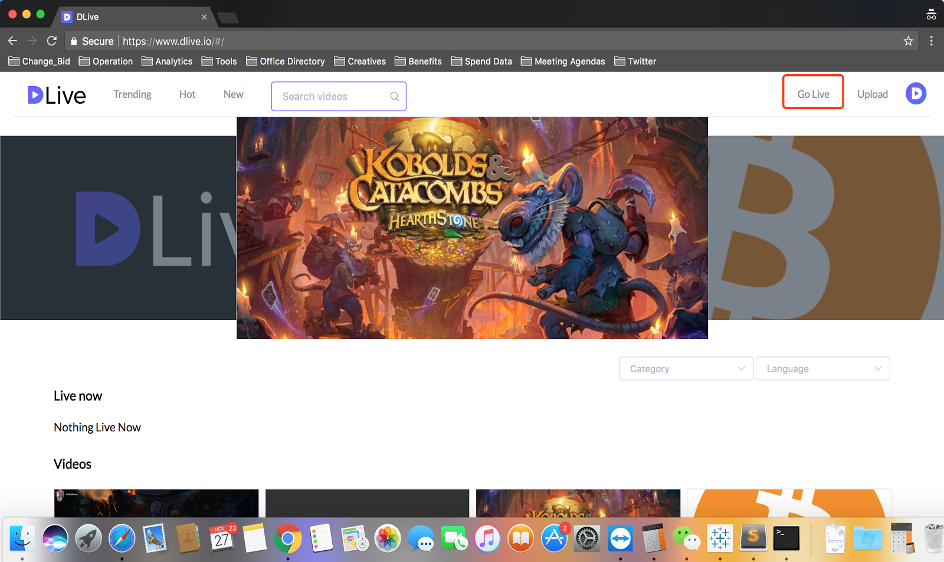Open Messages from the dock
Viewport: 944px width, 562px height.
tap(421, 538)
